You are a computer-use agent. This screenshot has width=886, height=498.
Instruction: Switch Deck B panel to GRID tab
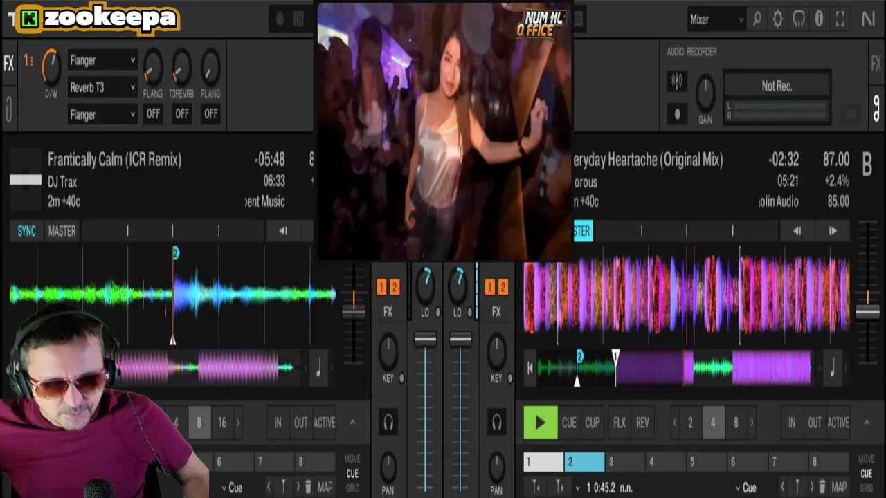click(x=866, y=488)
